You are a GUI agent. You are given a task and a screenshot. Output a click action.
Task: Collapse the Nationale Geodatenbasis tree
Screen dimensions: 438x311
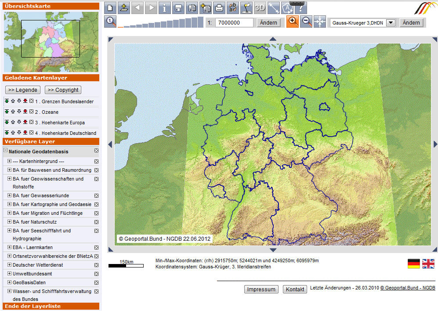click(5, 151)
